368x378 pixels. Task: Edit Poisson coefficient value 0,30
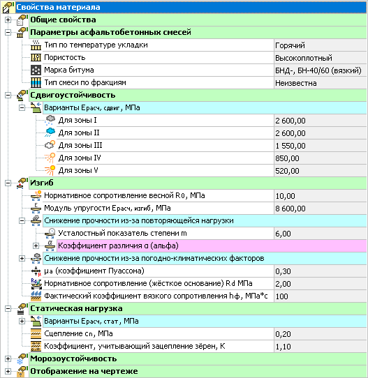(x=321, y=271)
